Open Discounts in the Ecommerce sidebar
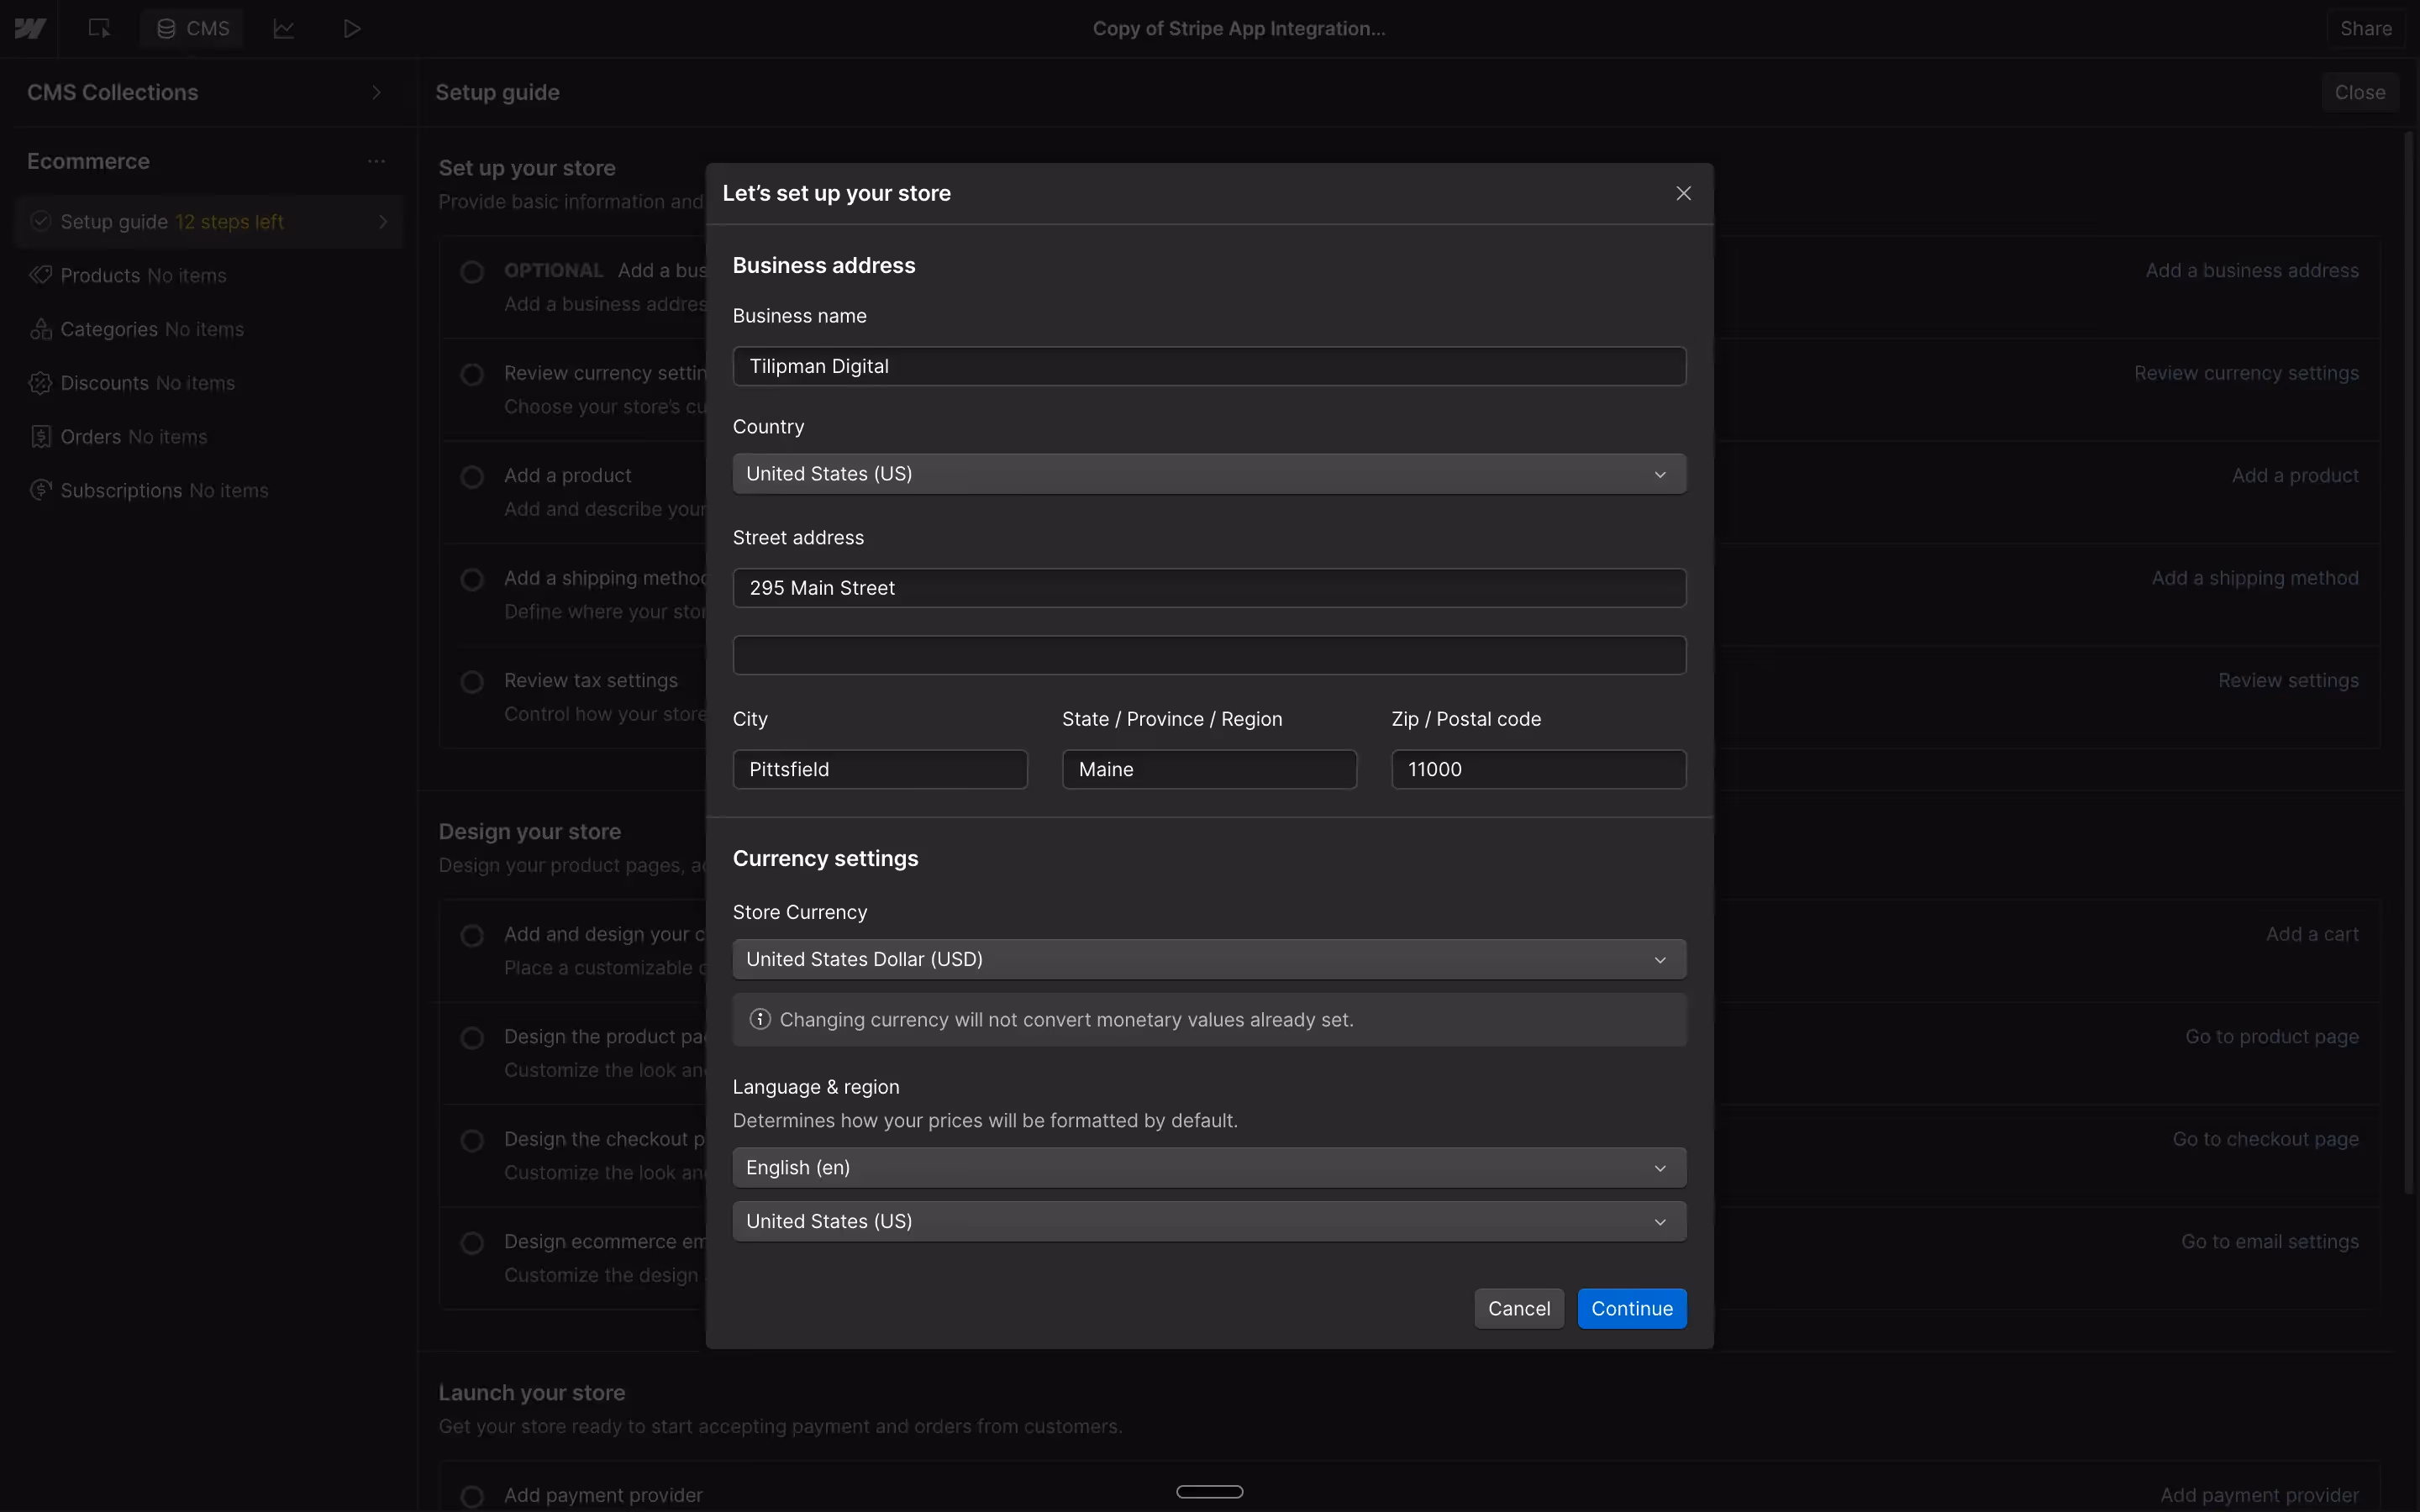 pyautogui.click(x=104, y=383)
